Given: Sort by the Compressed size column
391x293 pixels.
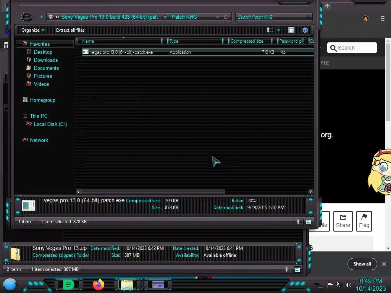Looking at the screenshot, I should (250, 41).
